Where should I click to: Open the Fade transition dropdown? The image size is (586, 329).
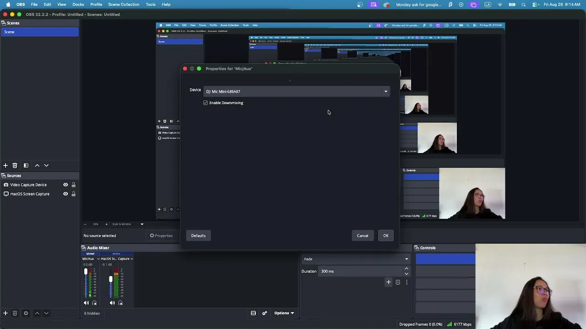pos(355,259)
